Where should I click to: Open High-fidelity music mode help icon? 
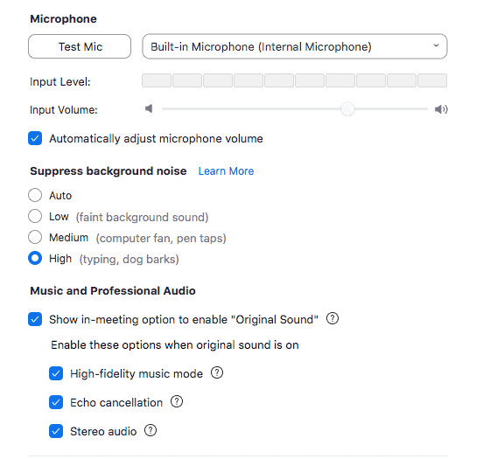coord(217,372)
